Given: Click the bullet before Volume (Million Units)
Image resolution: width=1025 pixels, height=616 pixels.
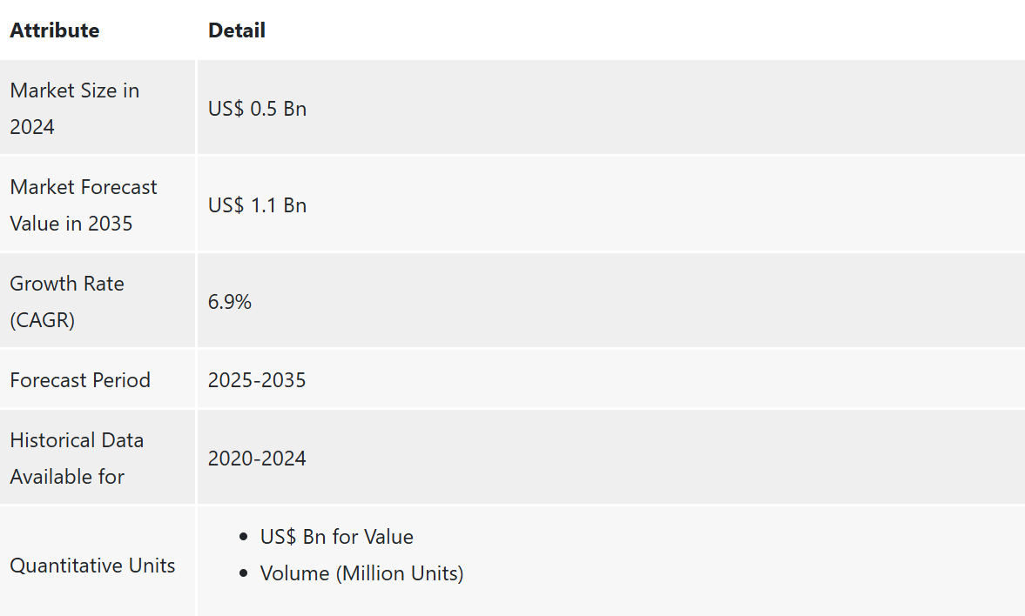Looking at the screenshot, I should (x=244, y=573).
